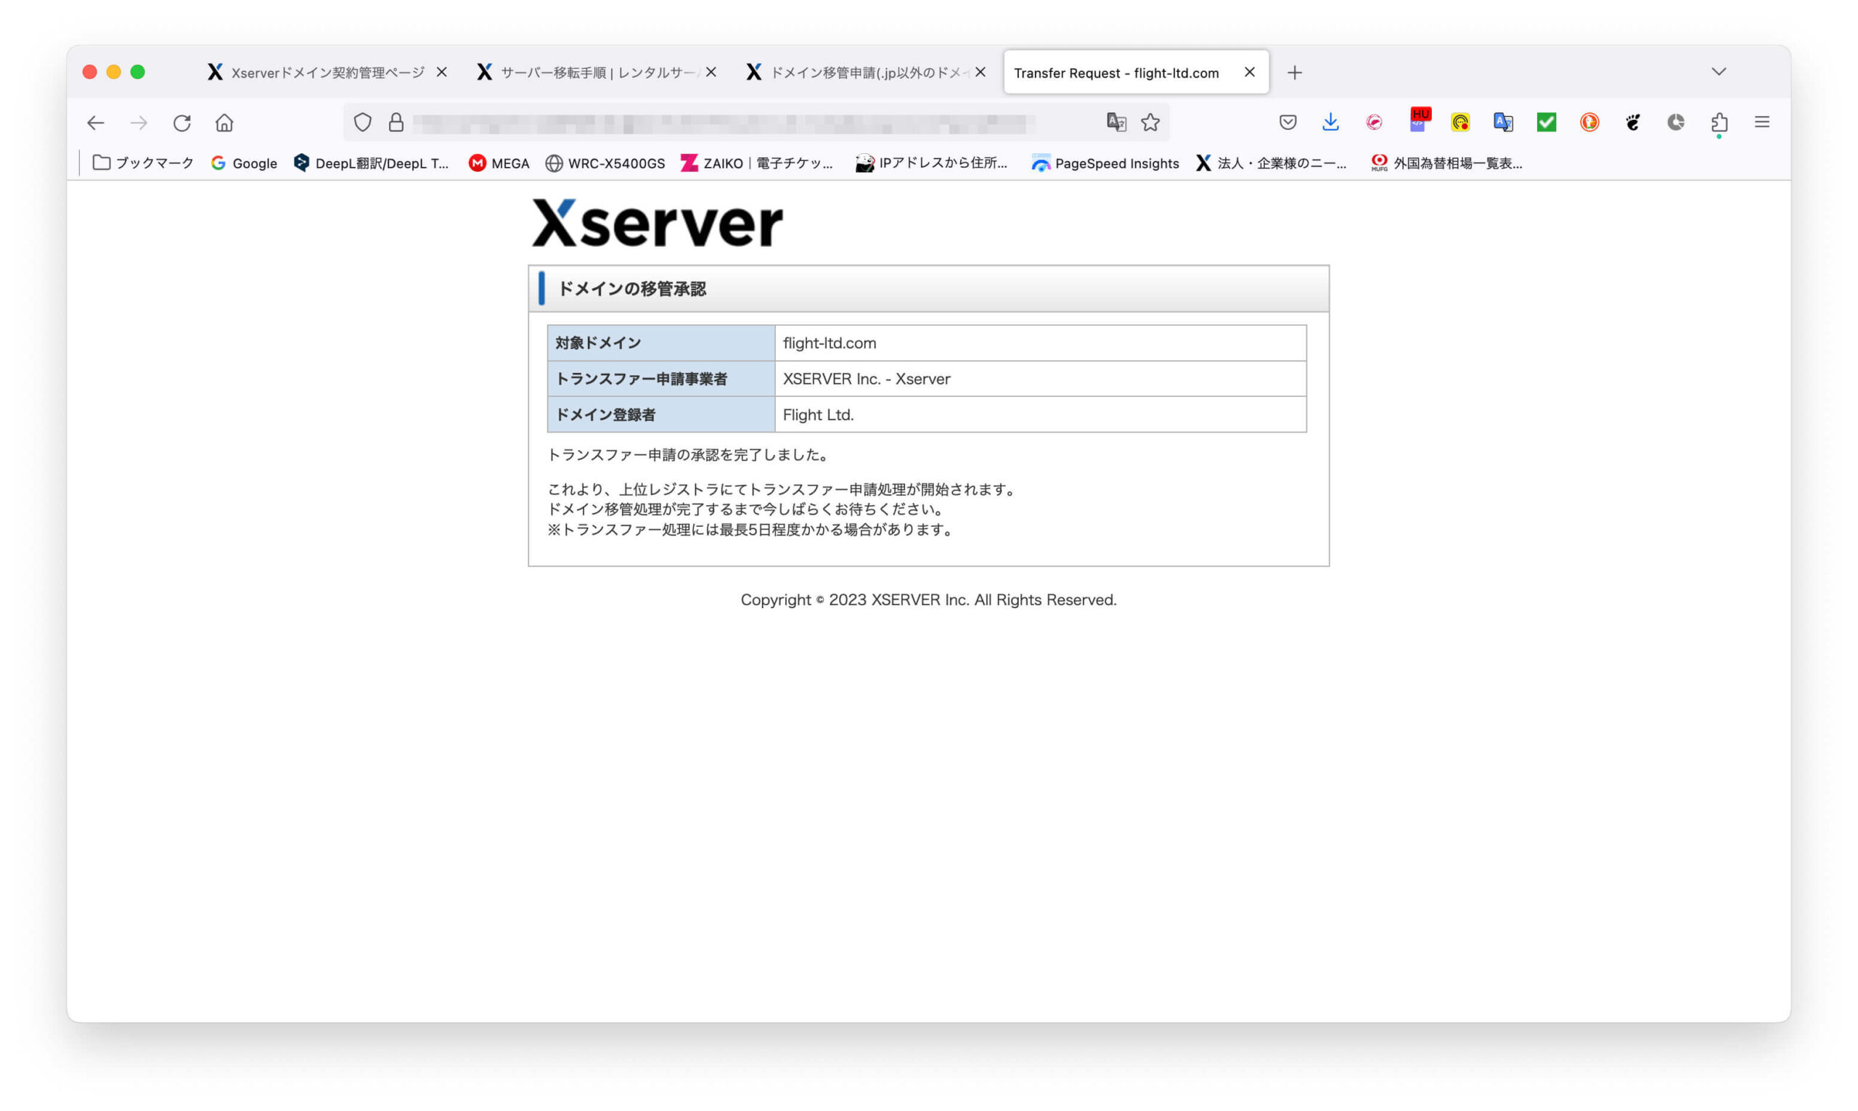Open the DuckDuckGo orange extension icon
This screenshot has width=1858, height=1111.
click(1589, 122)
